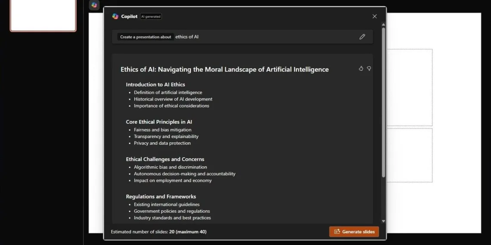Close the Copilot dialog with the X
This screenshot has height=245, width=491.
click(374, 16)
